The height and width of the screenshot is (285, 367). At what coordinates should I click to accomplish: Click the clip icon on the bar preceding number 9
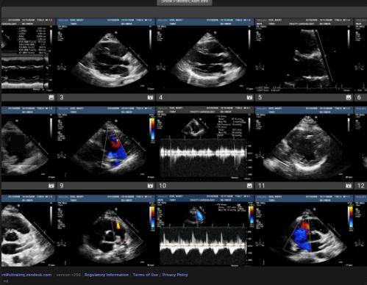(51, 186)
